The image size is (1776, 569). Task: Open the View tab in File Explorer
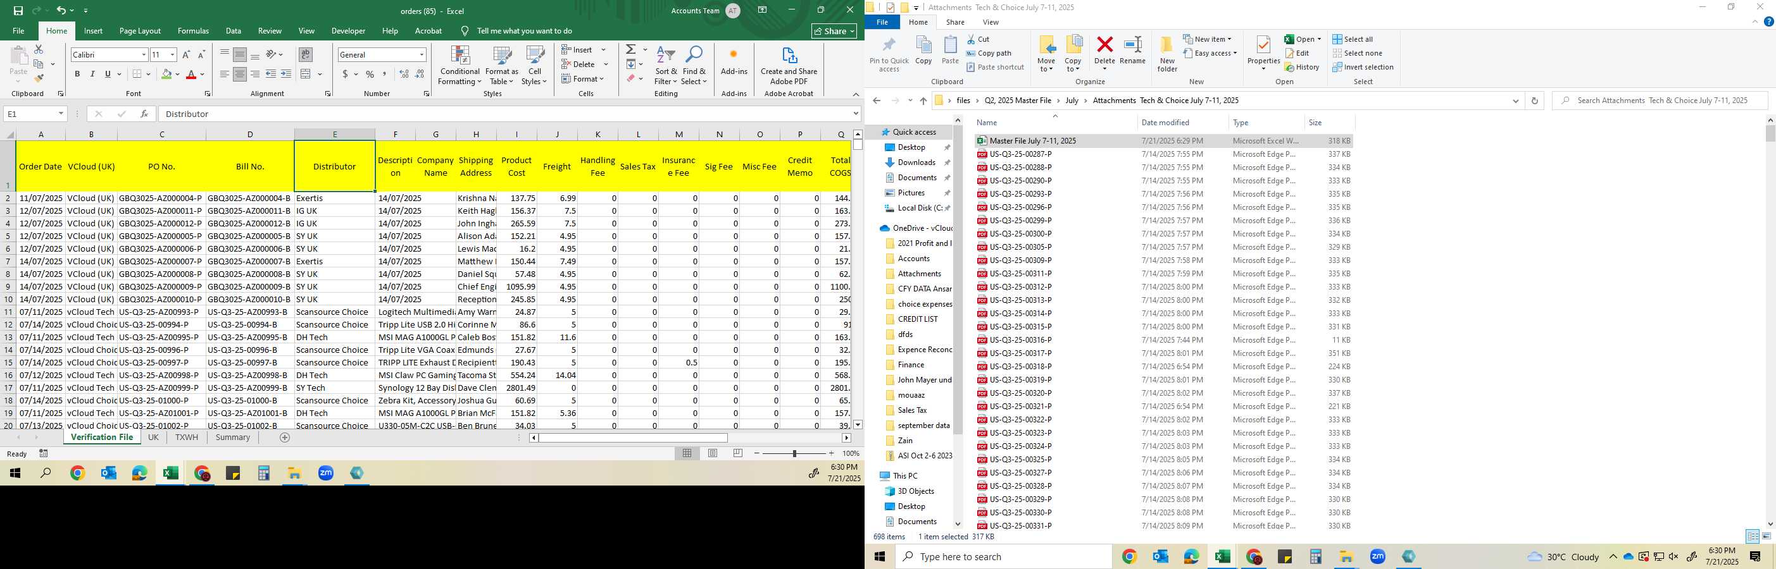point(991,22)
